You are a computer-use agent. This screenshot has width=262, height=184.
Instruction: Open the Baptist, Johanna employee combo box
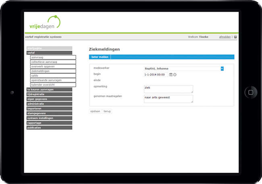click(184, 69)
